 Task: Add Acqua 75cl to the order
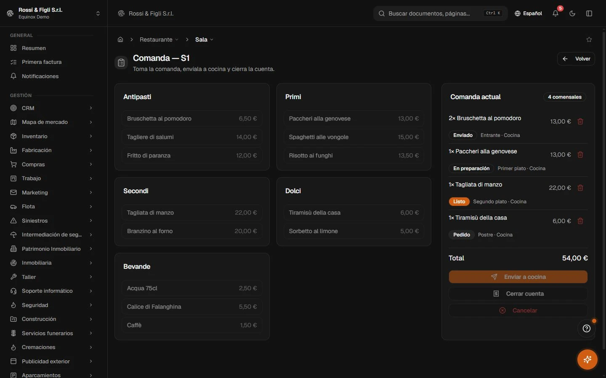[192, 288]
